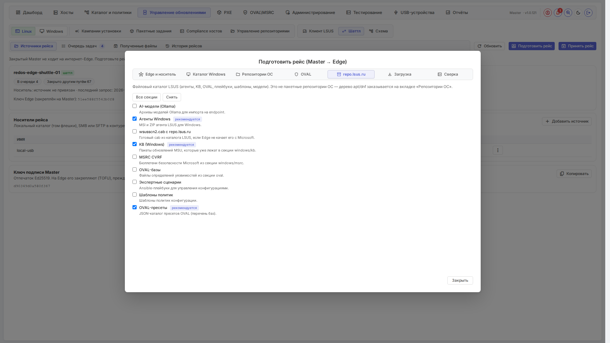
Task: Open the Сверка tab
Action: [x=448, y=74]
